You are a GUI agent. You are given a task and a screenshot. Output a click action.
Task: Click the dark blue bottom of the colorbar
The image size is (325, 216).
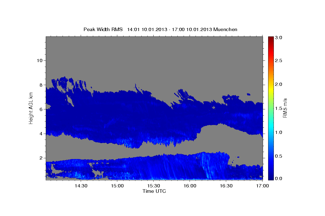click(270, 177)
